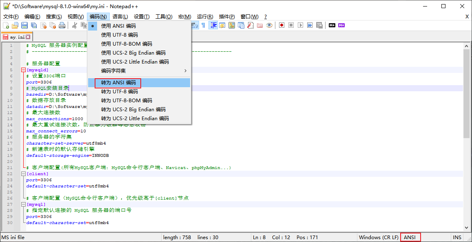472x242 pixels.
Task: Click the line 19 default-storage-engine=INNODB text
Action: (67, 155)
